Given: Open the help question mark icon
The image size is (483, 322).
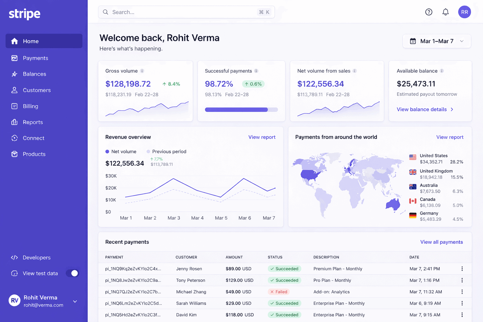Looking at the screenshot, I should (429, 12).
